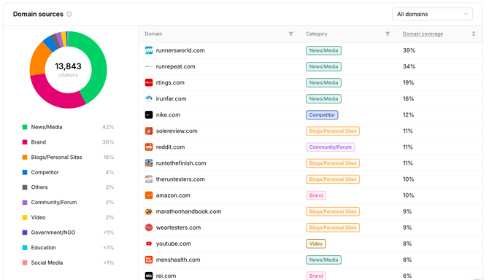Filter the Domain column
This screenshot has width=489, height=280.
290,34
